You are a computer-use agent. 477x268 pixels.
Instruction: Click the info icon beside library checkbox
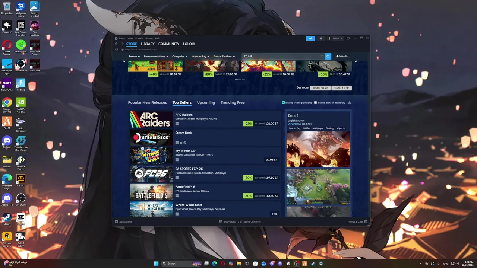point(349,103)
